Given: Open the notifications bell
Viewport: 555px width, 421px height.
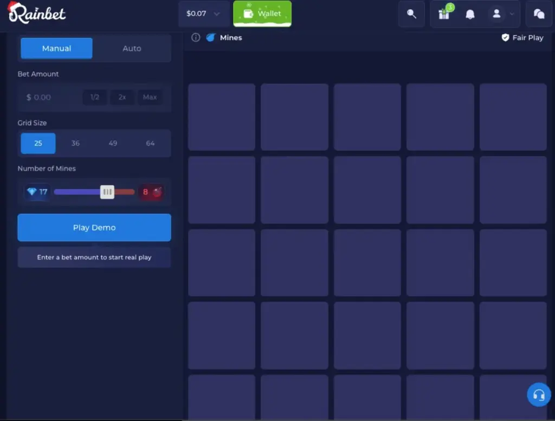Looking at the screenshot, I should 470,14.
